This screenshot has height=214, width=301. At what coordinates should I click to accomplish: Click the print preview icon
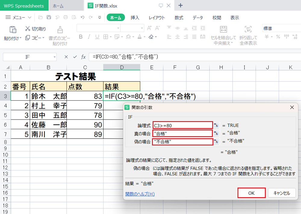[x=74, y=17]
